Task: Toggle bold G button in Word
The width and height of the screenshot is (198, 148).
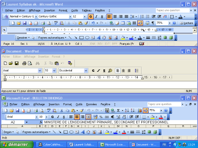Action: pos(90,16)
